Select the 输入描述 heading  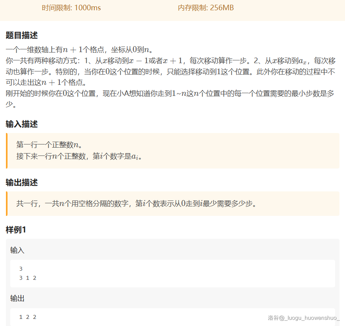click(22, 124)
